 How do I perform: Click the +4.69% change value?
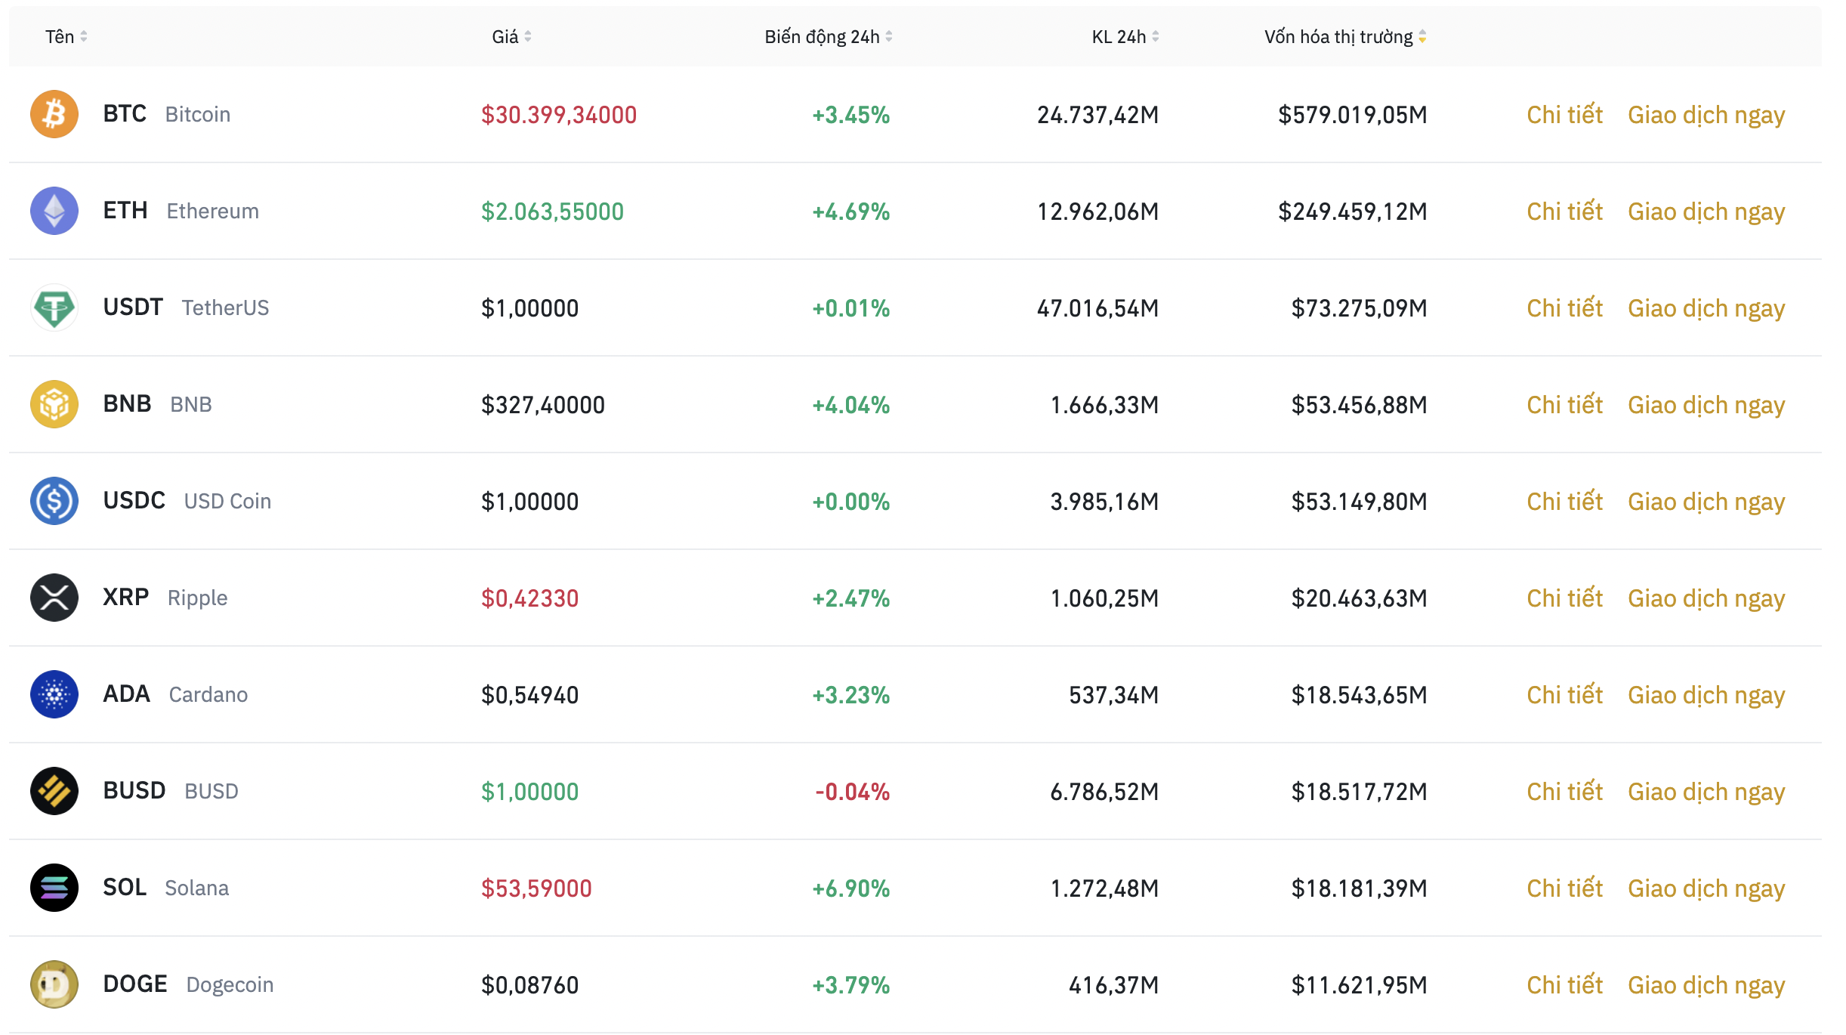point(850,212)
